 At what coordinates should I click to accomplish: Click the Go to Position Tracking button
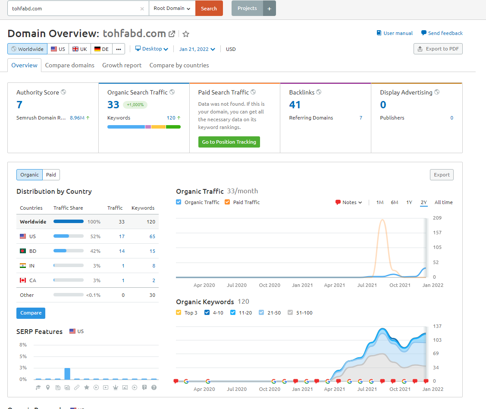click(x=229, y=142)
